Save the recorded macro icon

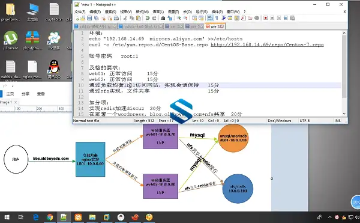pyautogui.click(x=292, y=18)
